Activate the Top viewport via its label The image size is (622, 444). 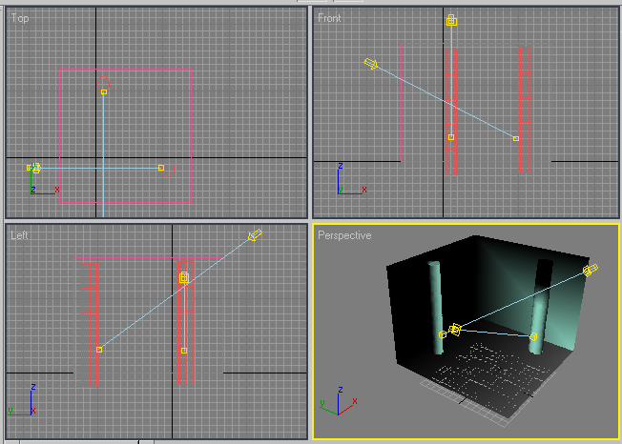point(20,18)
